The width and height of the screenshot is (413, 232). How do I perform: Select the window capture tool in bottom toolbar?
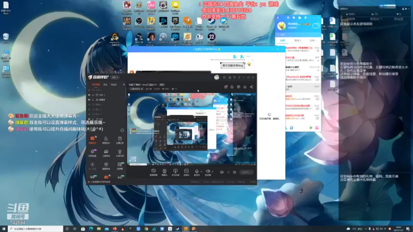tap(176, 172)
